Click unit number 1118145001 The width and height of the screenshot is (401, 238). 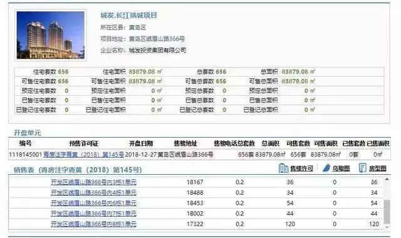(x=25, y=155)
